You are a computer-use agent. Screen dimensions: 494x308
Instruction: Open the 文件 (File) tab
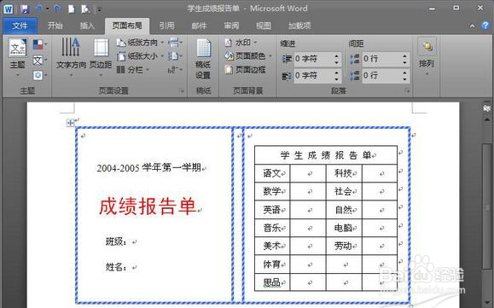(20, 26)
